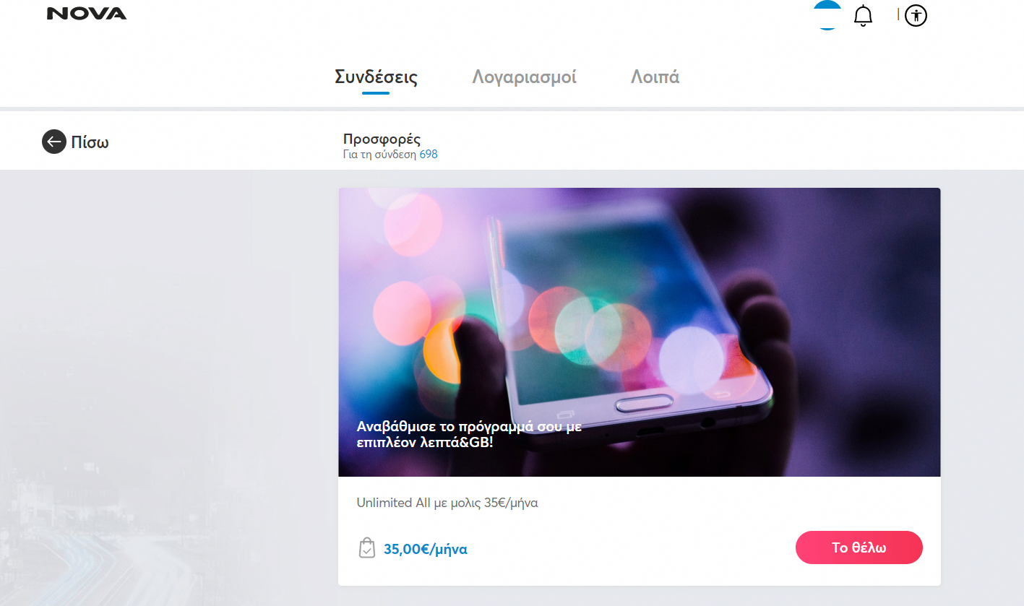Viewport: 1024px width, 606px height.
Task: Click the Αναβάθμισε το πρόγραμμά σου caption
Action: tap(470, 434)
